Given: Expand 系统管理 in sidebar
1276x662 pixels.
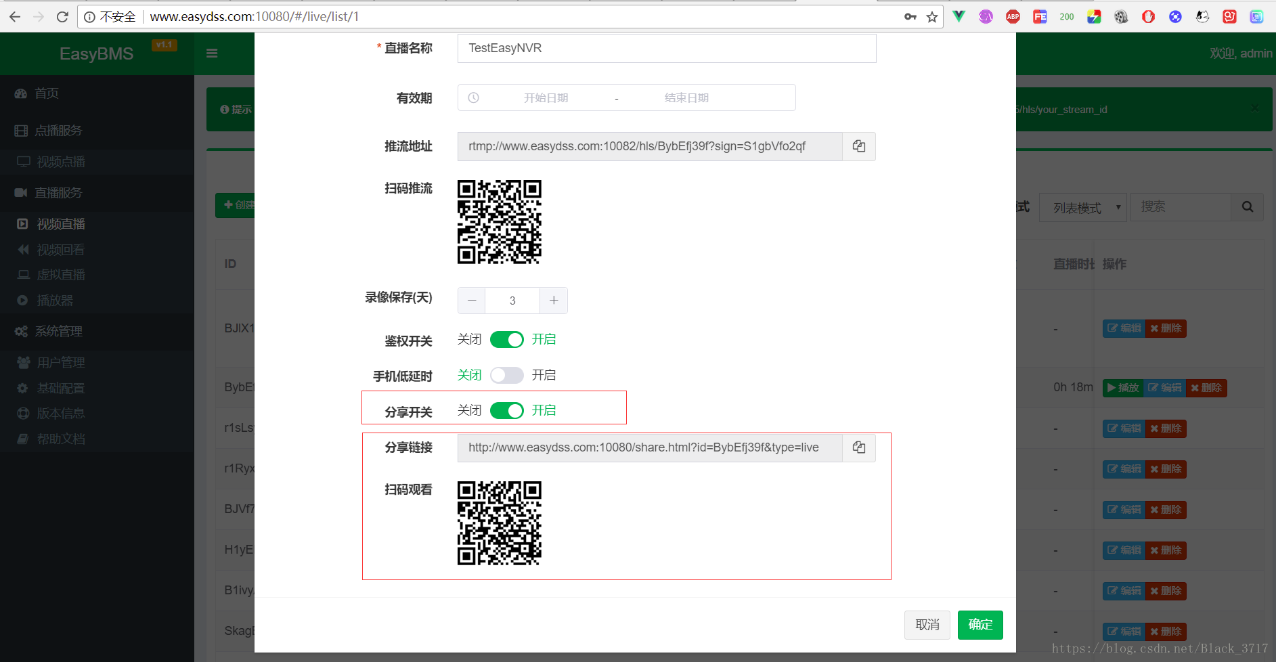Looking at the screenshot, I should coord(97,332).
